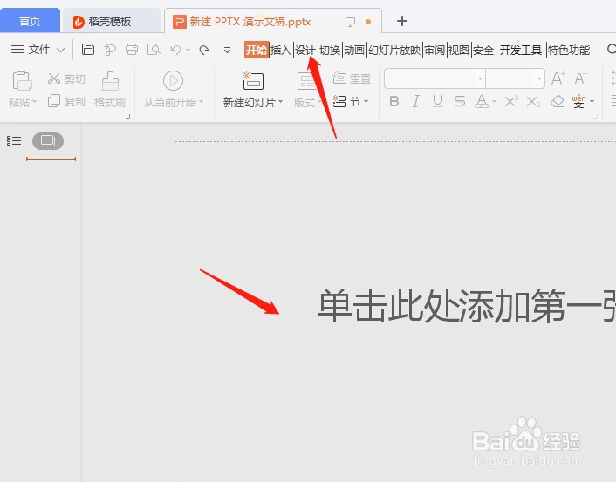Open the 视图 ribbon tab
This screenshot has height=482, width=616.
point(458,50)
